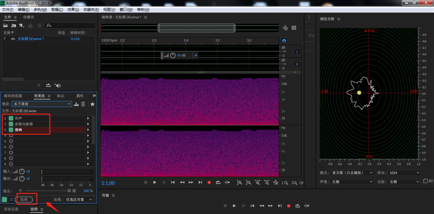Toggle power for the 和声 effect
The width and height of the screenshot is (434, 214).
coord(11,118)
